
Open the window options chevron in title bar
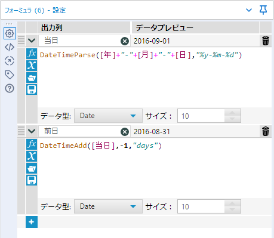pos(249,10)
